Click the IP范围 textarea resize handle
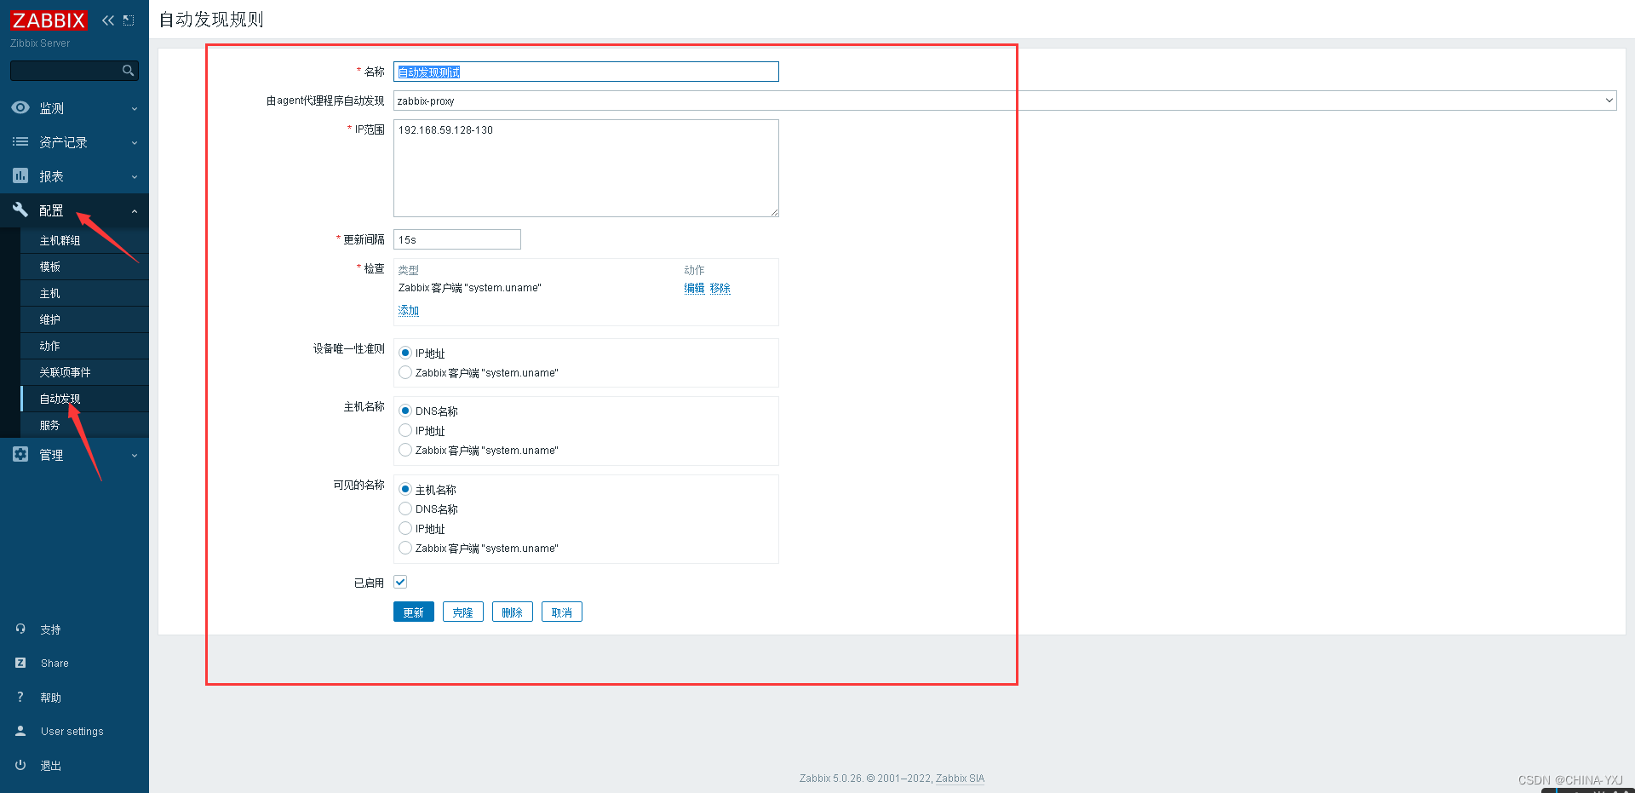This screenshot has width=1635, height=793. pos(774,212)
